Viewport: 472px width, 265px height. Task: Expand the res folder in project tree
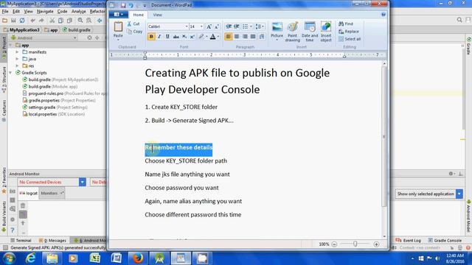pos(17,66)
